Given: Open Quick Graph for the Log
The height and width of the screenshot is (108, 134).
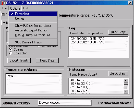Looking at the screenshot, I should point(118,32).
